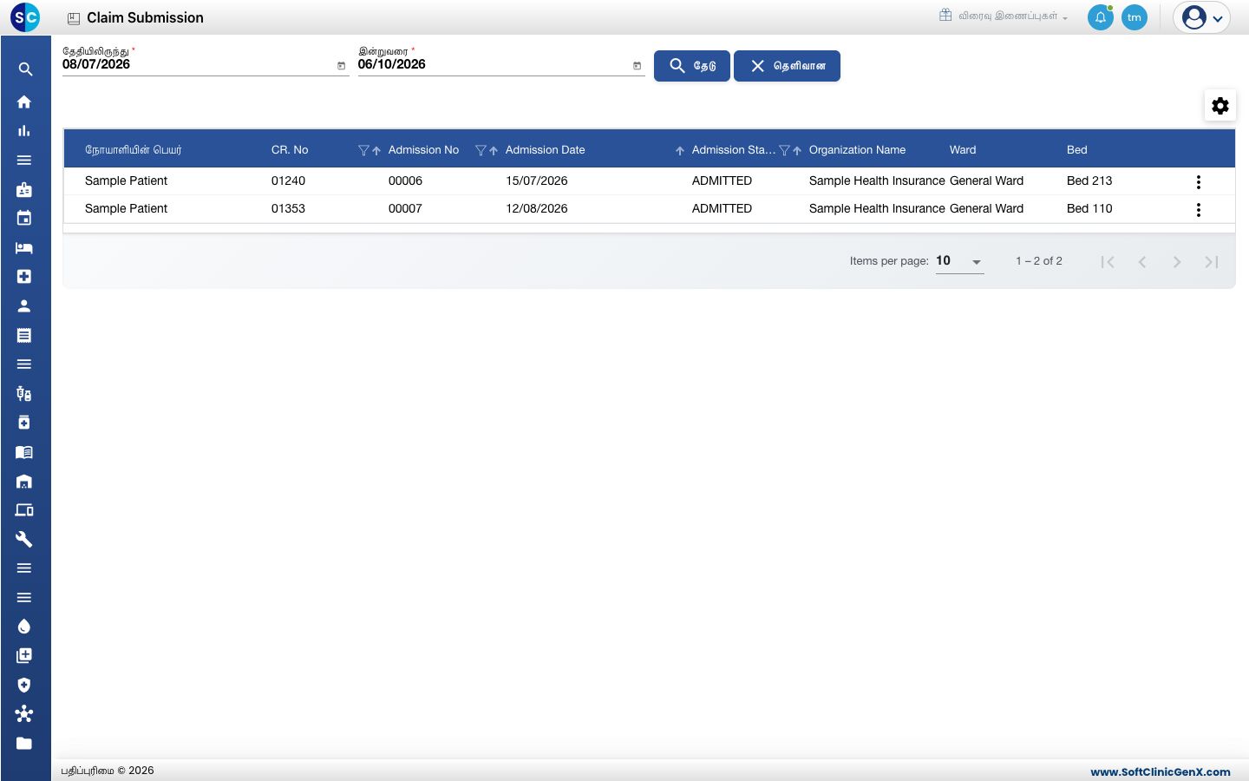Open the www.SoftClinicGenX.com footer link
This screenshot has width=1249, height=781.
[1161, 771]
